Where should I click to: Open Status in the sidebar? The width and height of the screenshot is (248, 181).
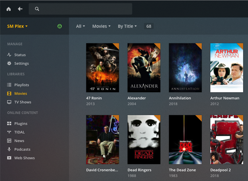click(x=20, y=55)
